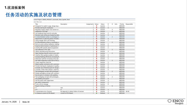The width and height of the screenshot is (187, 105).
Task: Click task icon beside 'Regular testing on factory'
Action: click(34, 86)
